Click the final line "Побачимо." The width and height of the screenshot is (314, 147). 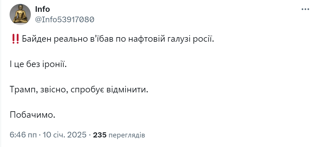click(x=33, y=115)
